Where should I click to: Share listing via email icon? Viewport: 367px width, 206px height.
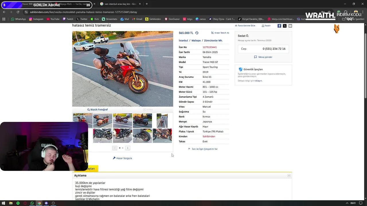coord(290,26)
